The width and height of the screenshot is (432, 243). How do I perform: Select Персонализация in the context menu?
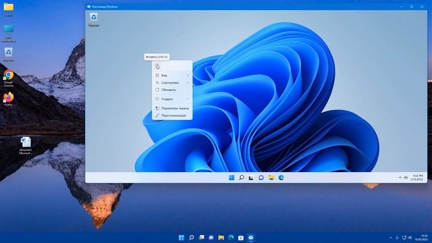(172, 115)
